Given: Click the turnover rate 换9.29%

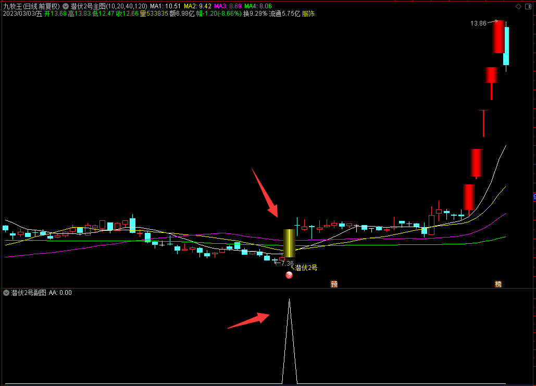Looking at the screenshot, I should (x=255, y=14).
